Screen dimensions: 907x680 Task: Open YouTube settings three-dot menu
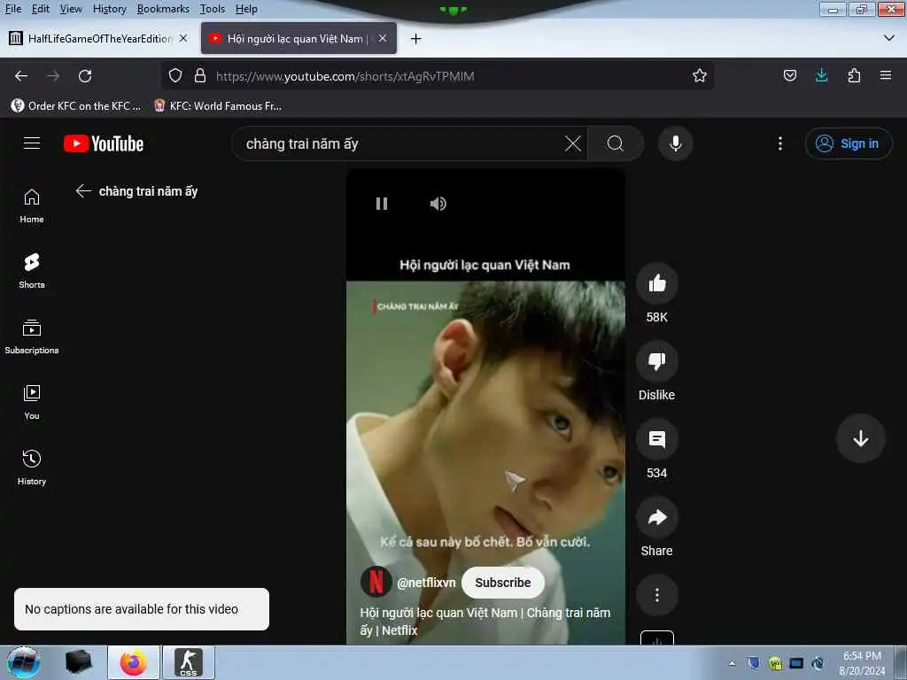[x=779, y=143]
